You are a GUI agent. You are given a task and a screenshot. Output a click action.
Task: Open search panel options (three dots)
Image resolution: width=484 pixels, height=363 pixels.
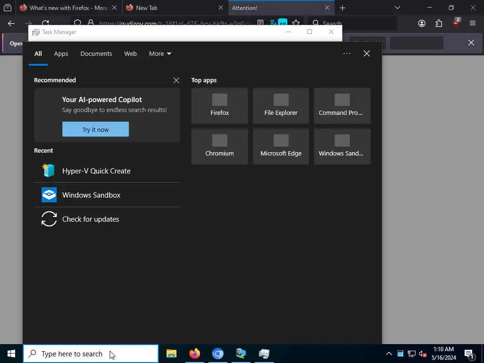(x=346, y=54)
